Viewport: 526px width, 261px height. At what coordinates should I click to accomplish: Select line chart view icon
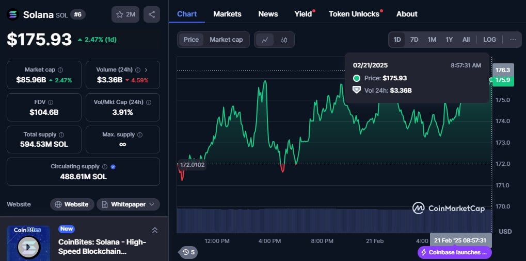[265, 40]
